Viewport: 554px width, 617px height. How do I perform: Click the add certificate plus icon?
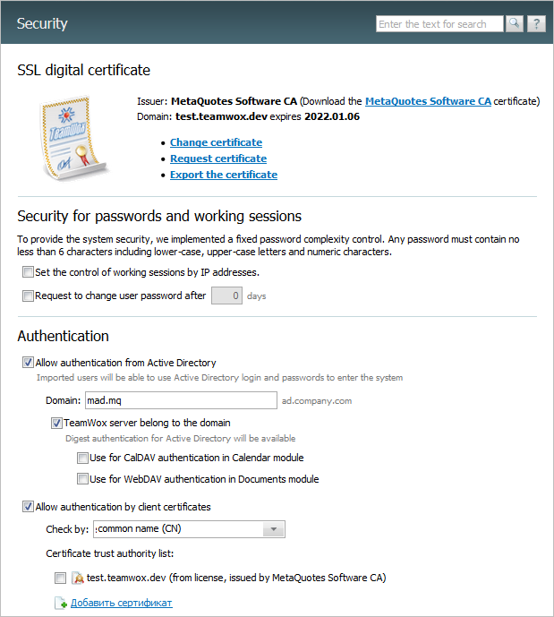61,603
